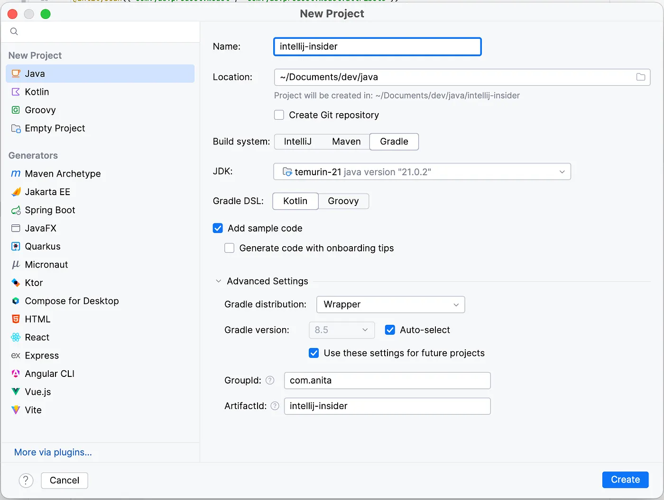Collapse the Advanced Settings section

218,281
